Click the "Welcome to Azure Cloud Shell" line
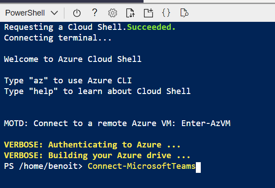Viewport: 275px width, 188px height. [72, 59]
